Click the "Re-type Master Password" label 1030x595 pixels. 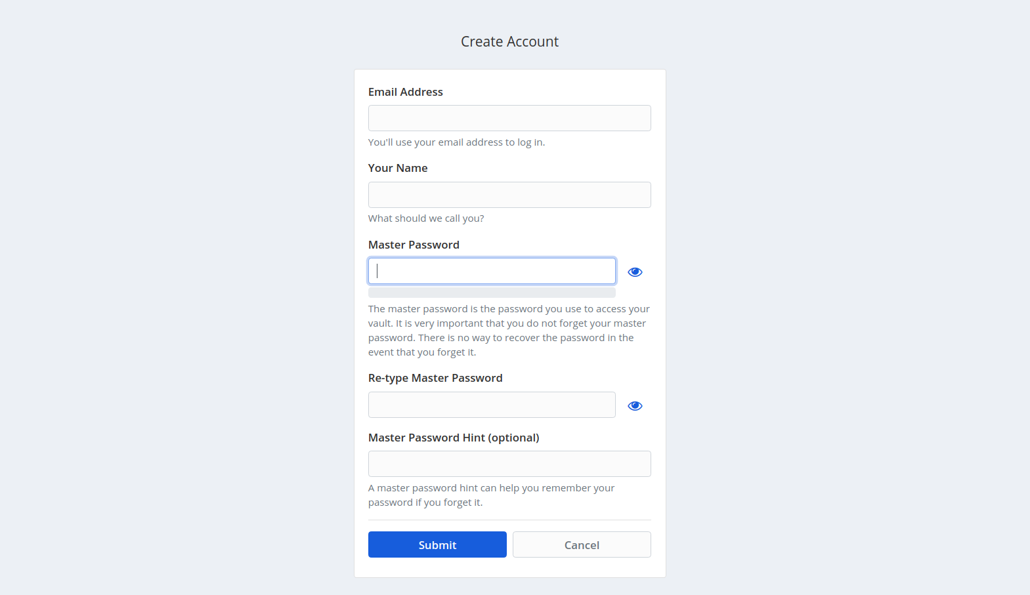click(435, 378)
